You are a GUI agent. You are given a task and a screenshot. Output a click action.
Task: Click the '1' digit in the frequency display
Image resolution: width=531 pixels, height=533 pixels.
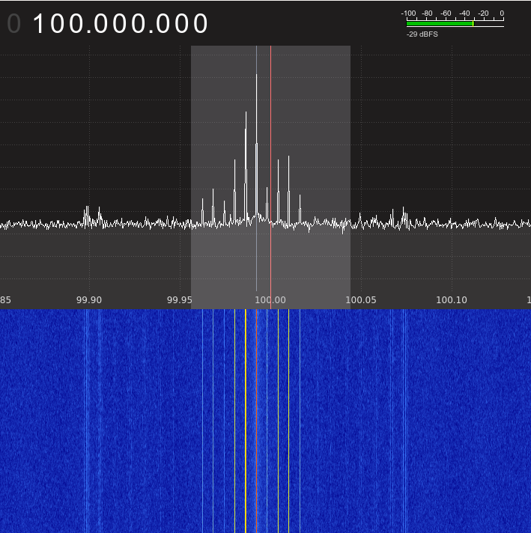[40, 24]
